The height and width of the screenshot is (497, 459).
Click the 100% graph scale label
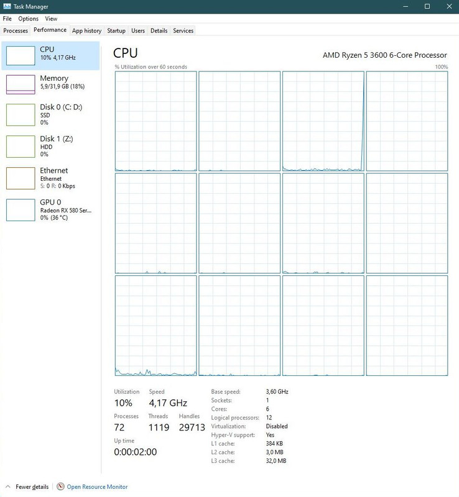coord(441,67)
